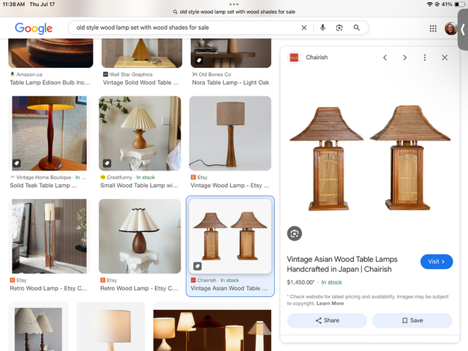
Task: Open Google Lens image search icon
Action: [x=339, y=28]
